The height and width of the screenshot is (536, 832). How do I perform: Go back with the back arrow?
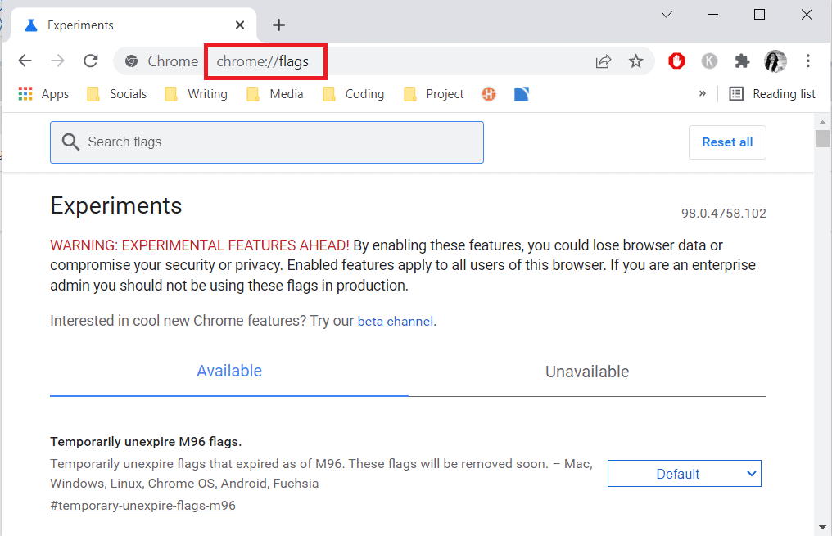click(25, 61)
